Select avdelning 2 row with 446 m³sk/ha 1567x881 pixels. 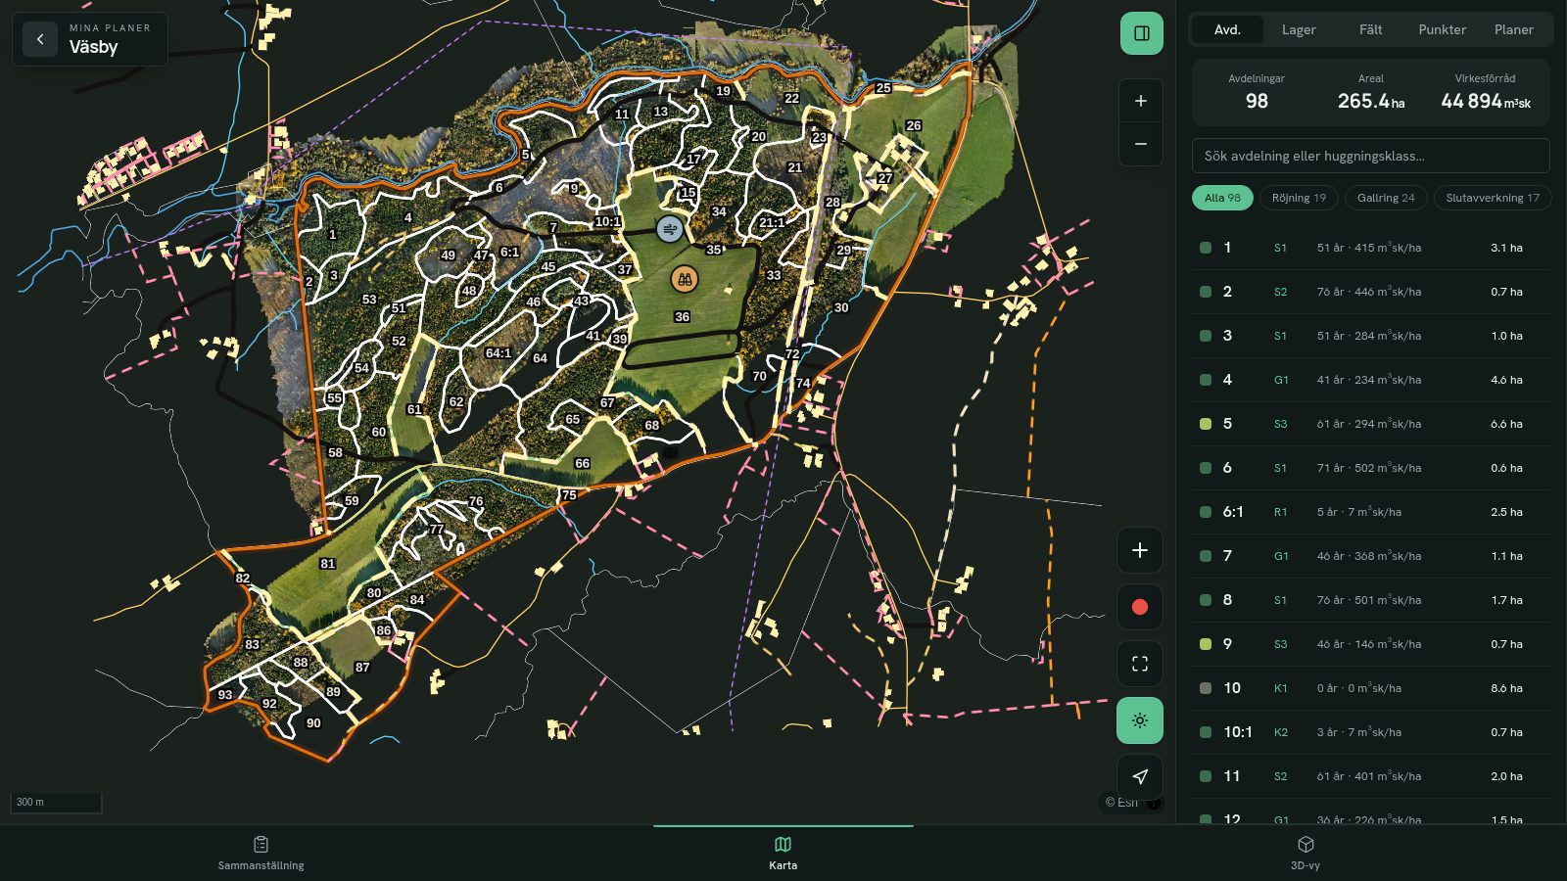click(1370, 292)
